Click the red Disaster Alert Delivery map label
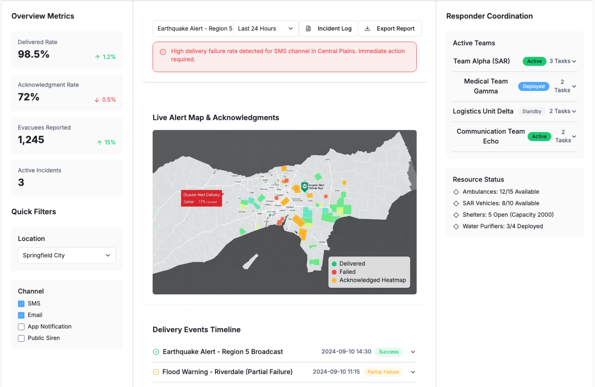 [201, 198]
